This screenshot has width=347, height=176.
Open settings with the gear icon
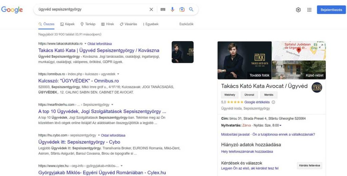298,10
